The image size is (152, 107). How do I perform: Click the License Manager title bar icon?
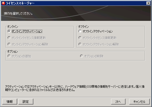point(3,3)
